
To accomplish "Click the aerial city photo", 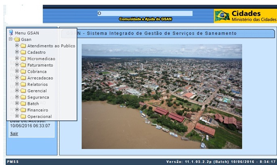I will coord(162,96).
